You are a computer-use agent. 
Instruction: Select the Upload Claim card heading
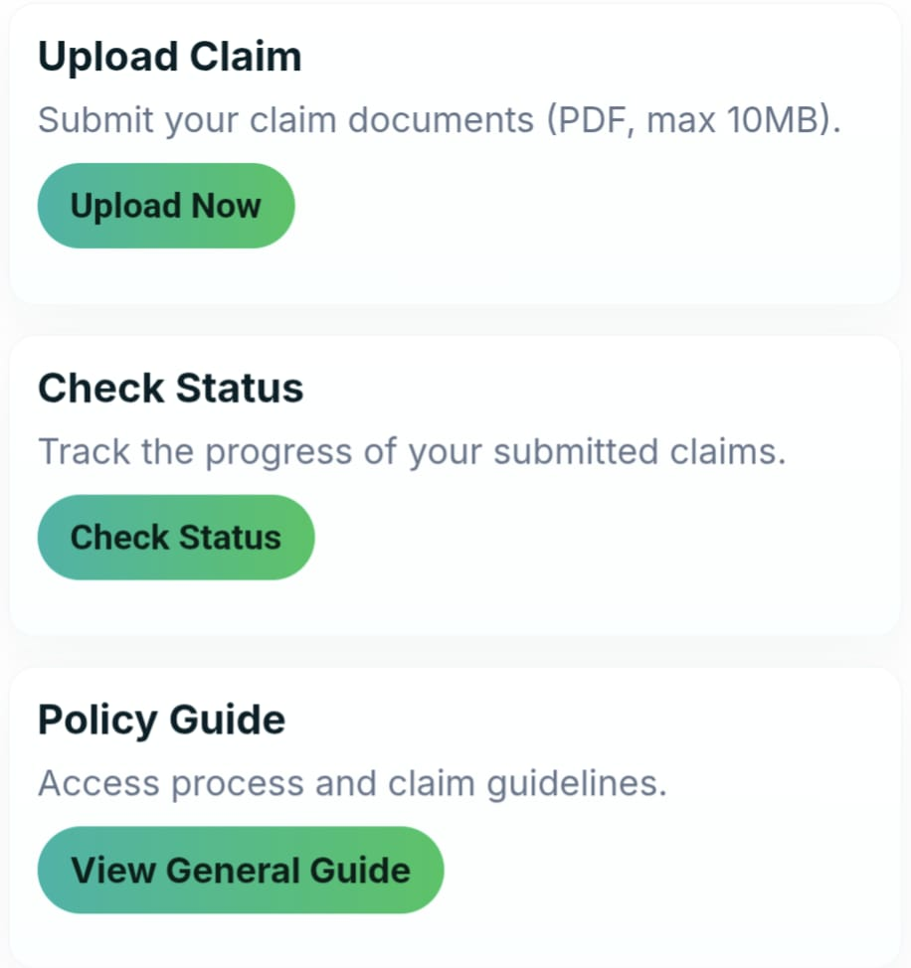(x=169, y=57)
